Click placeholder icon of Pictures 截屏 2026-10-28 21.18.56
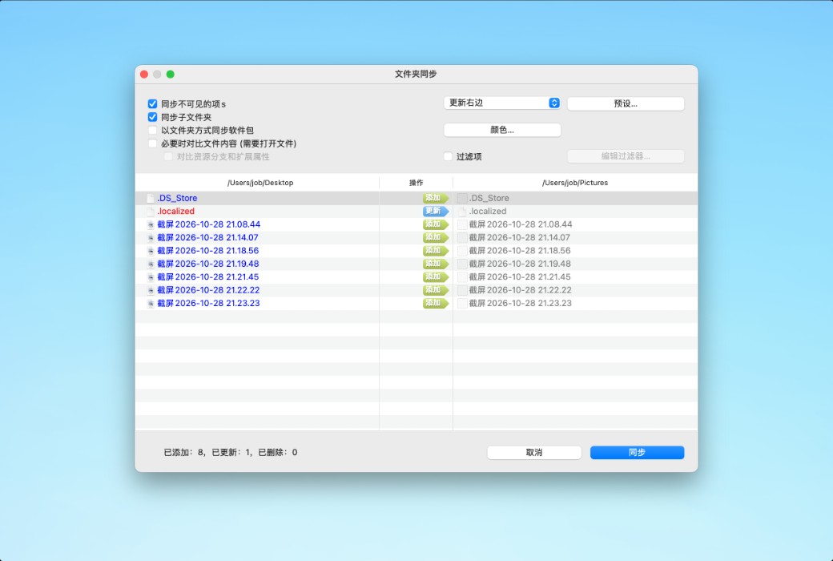 tap(462, 251)
